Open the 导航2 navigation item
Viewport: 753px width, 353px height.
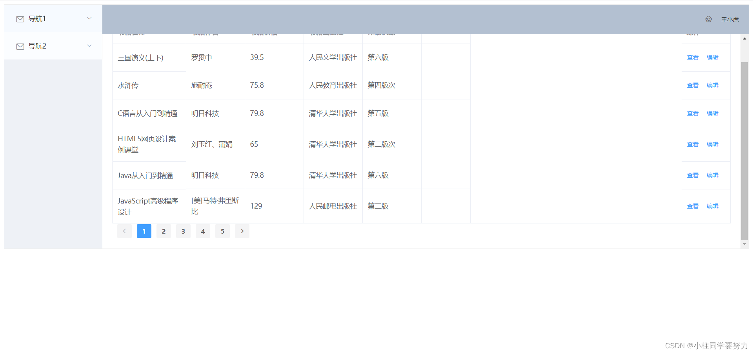point(53,46)
